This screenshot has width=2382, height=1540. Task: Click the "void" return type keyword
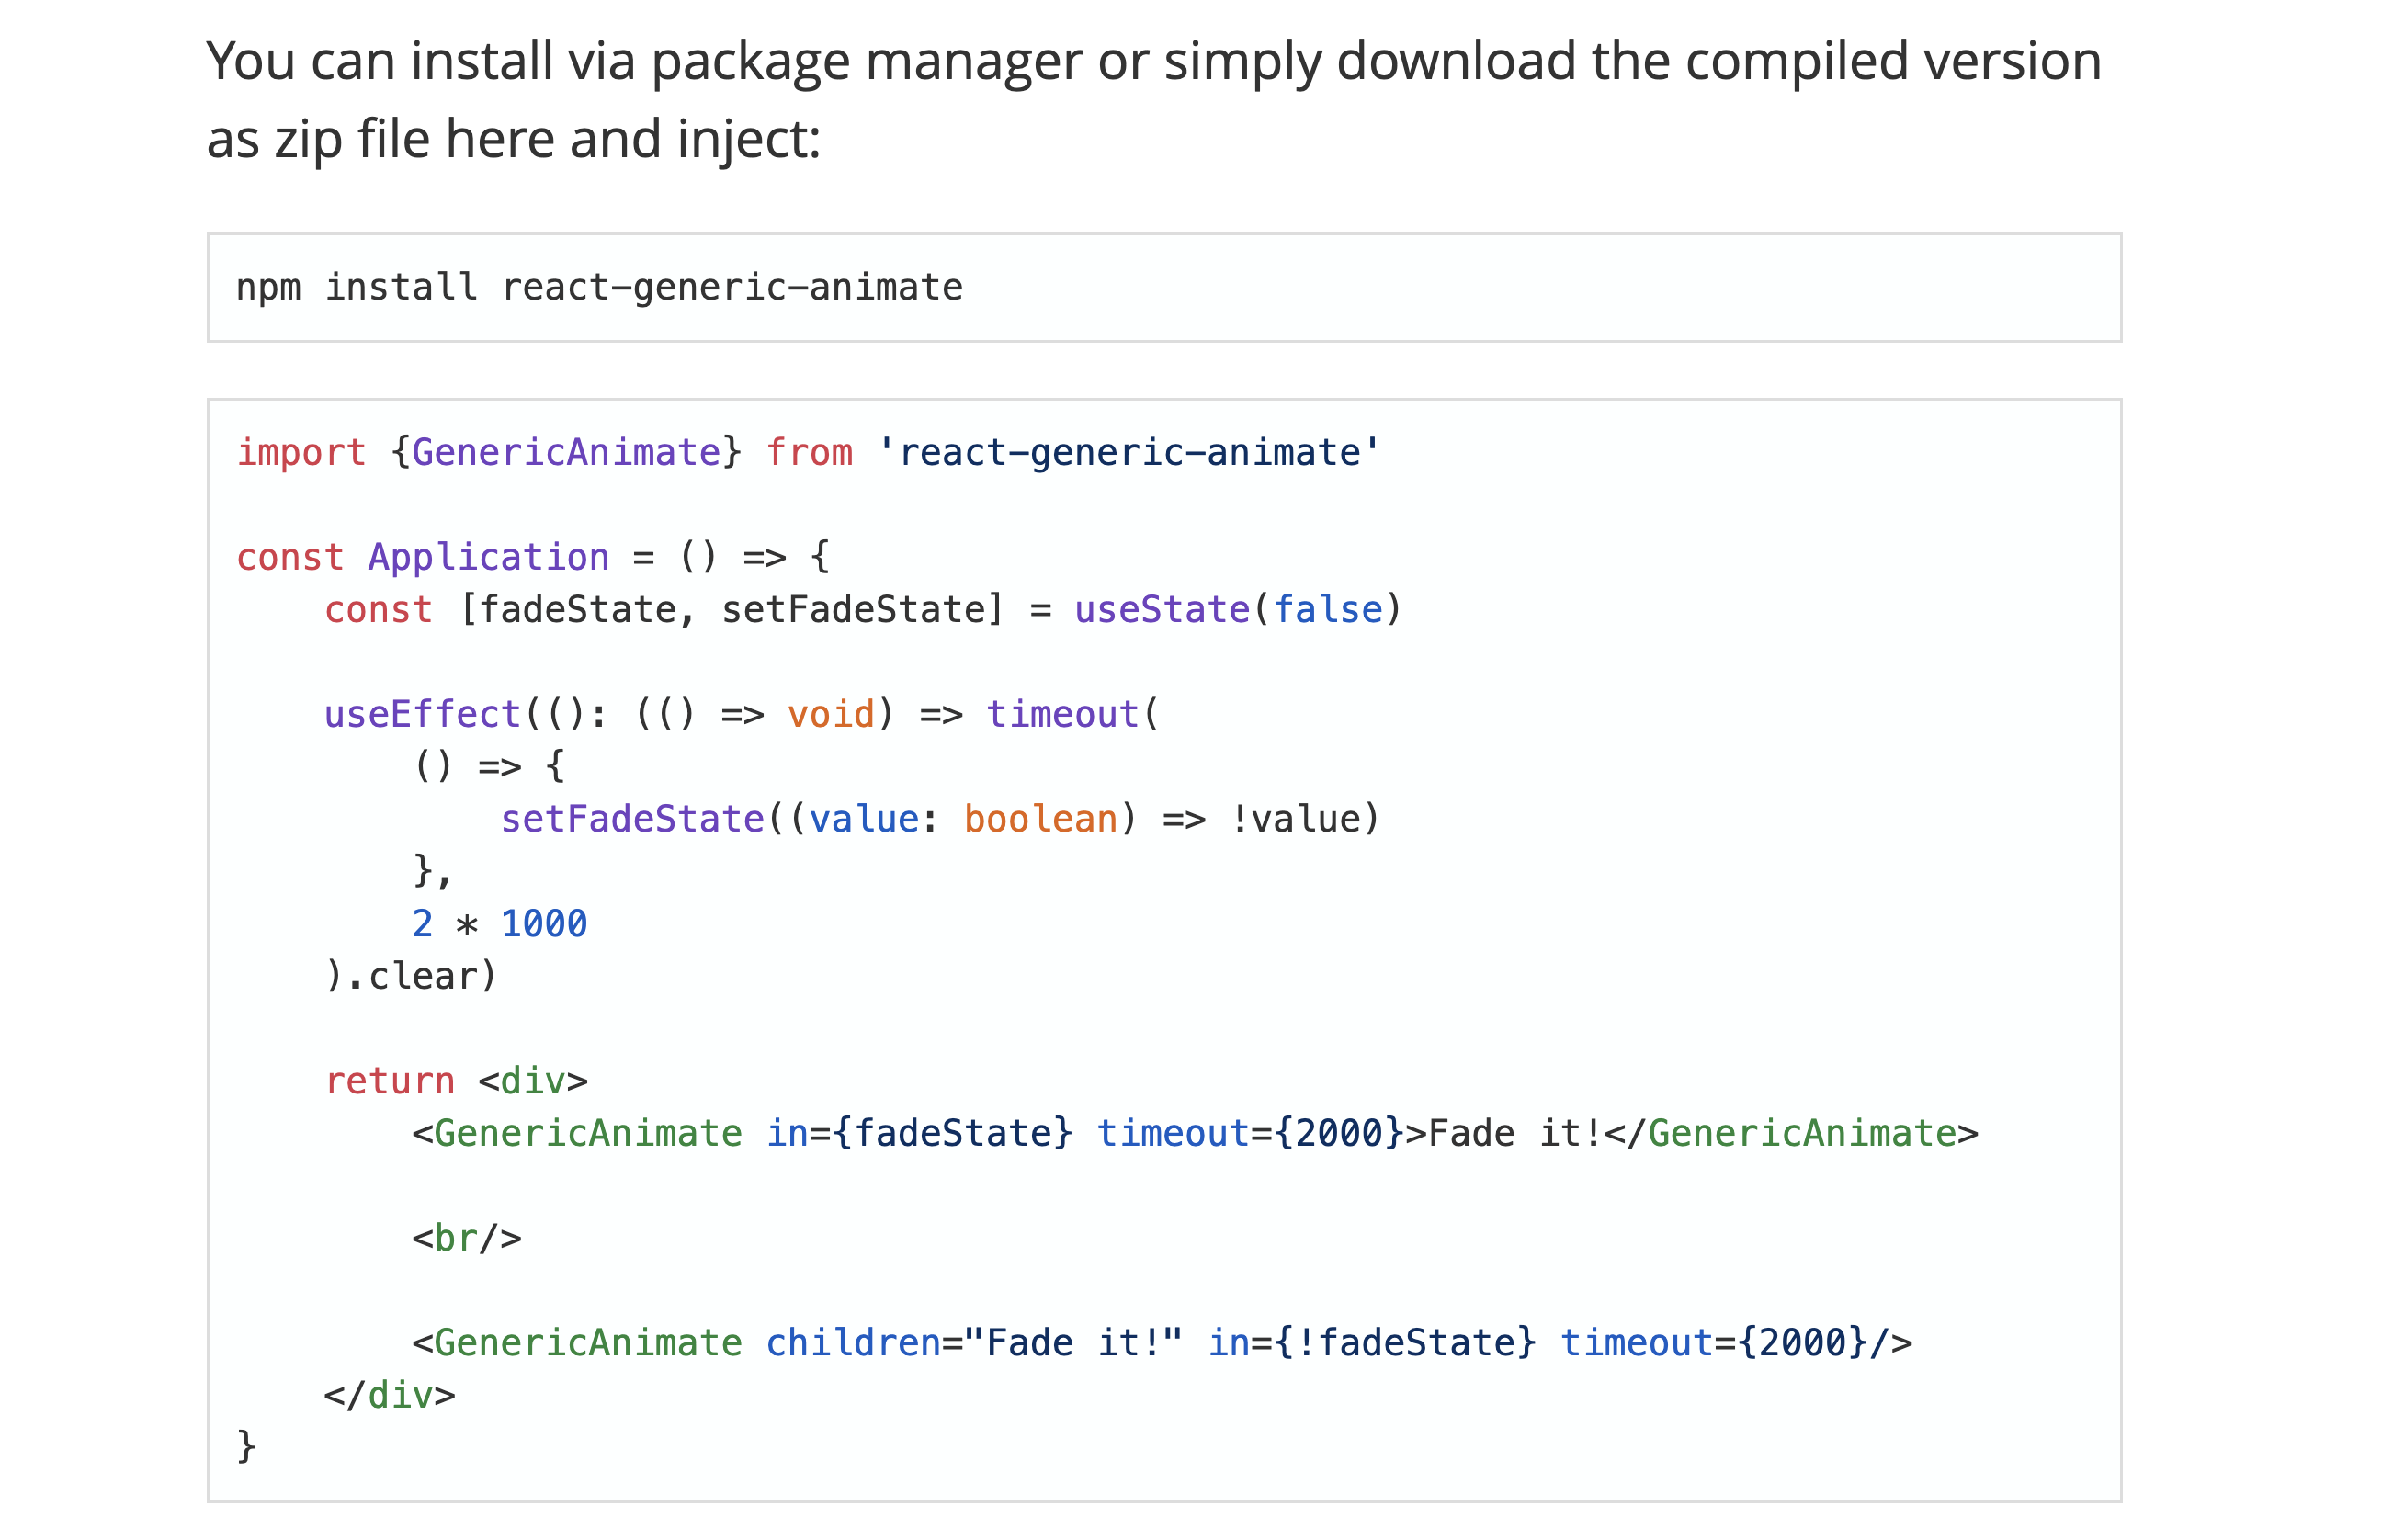(x=830, y=715)
